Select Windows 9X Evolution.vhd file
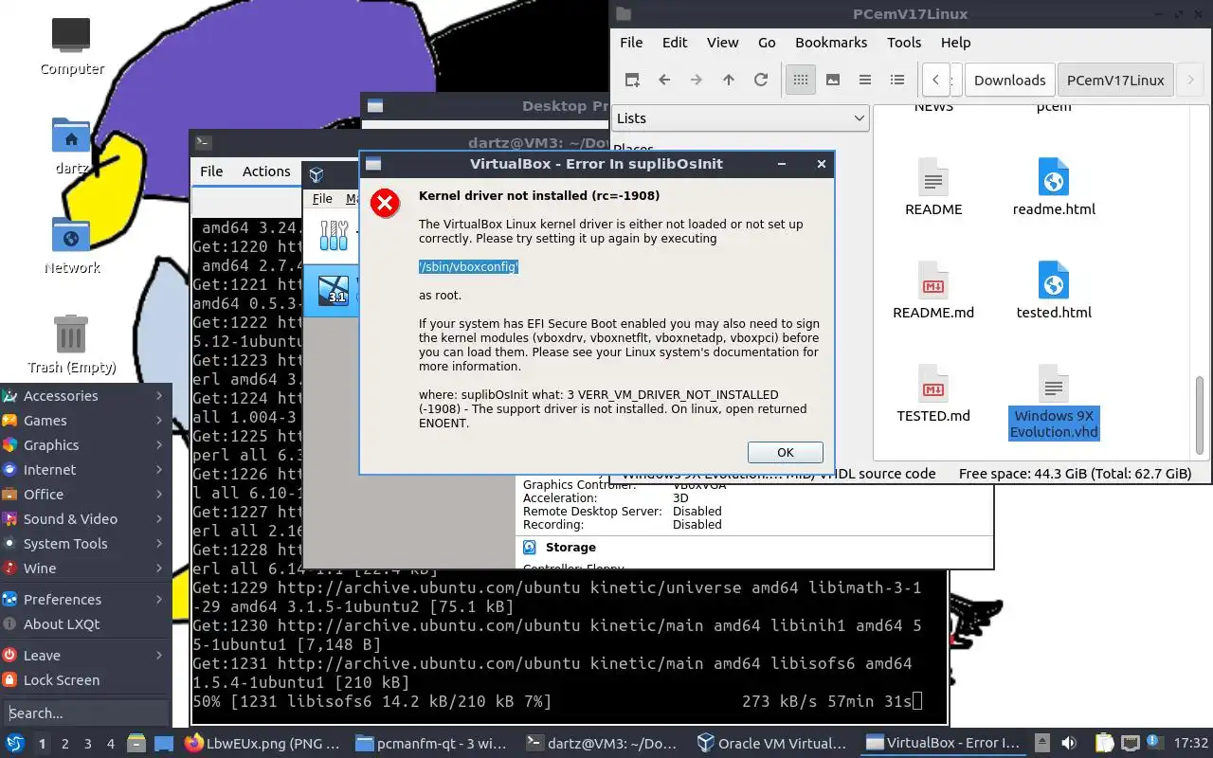 pos(1054,403)
